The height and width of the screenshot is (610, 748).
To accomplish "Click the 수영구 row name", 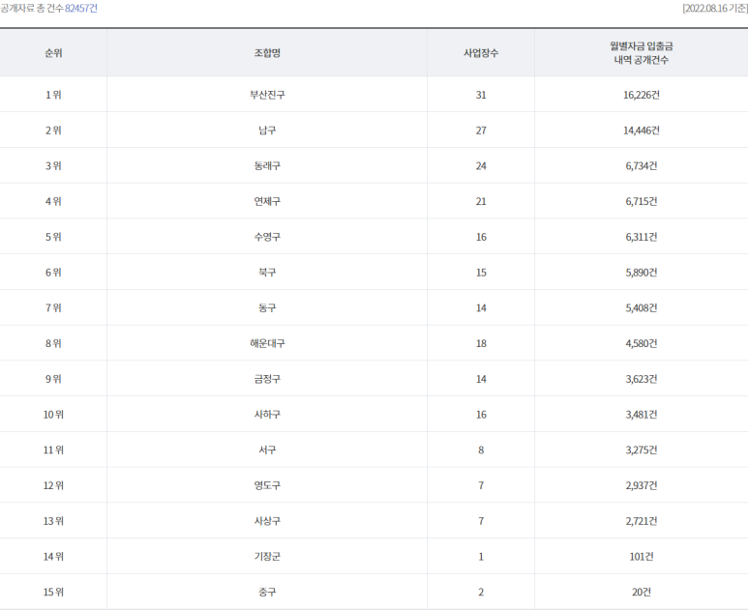I will (x=267, y=237).
